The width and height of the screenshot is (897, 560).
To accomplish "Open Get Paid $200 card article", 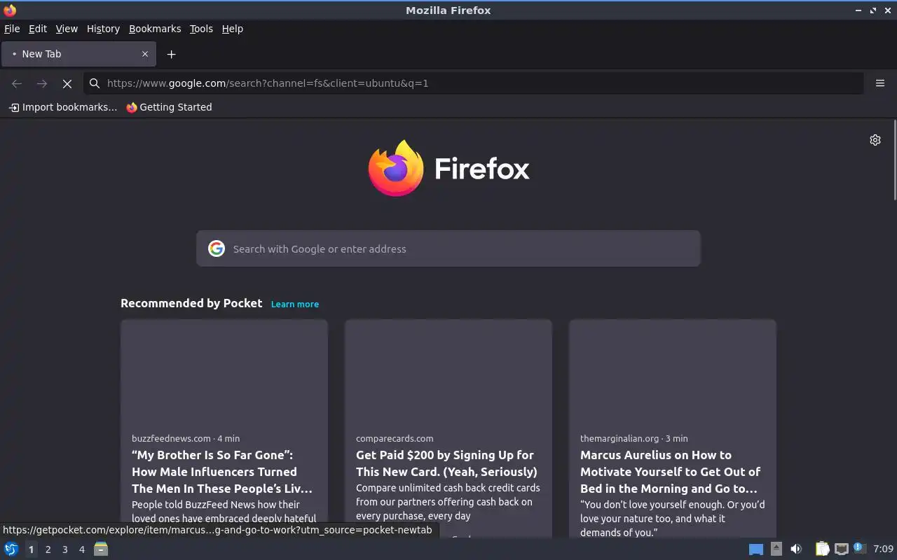I will [x=446, y=463].
